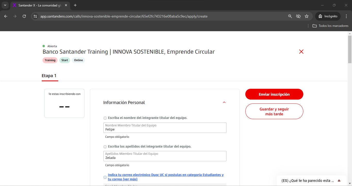
Task: Open the Duoc UC correo electrónico link
Action: point(166,177)
